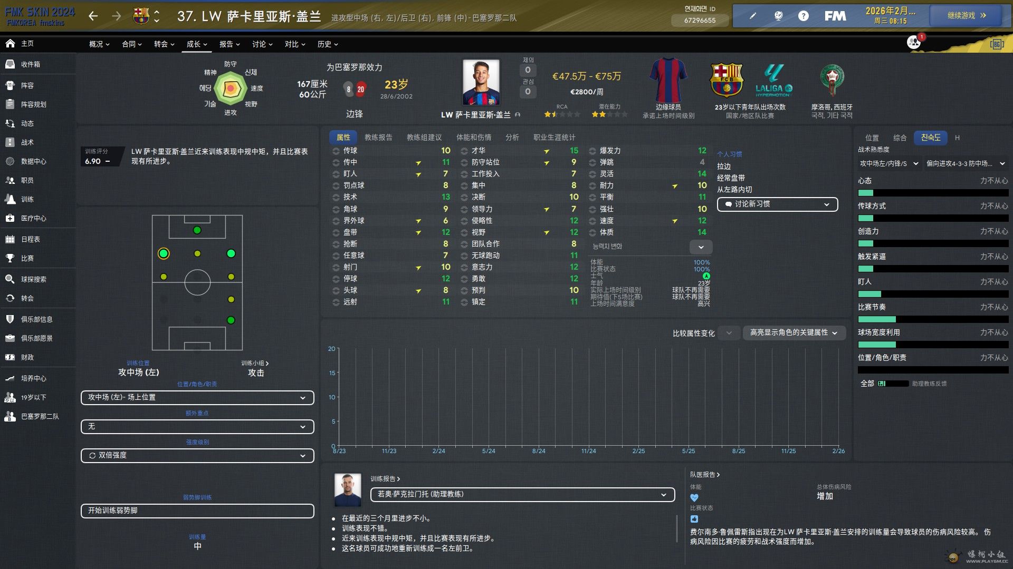Viewport: 1013px width, 569px height.
Task: Click the pencil edit icon
Action: [x=752, y=16]
